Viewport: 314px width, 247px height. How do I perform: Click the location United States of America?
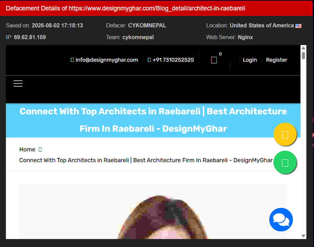tap(262, 25)
